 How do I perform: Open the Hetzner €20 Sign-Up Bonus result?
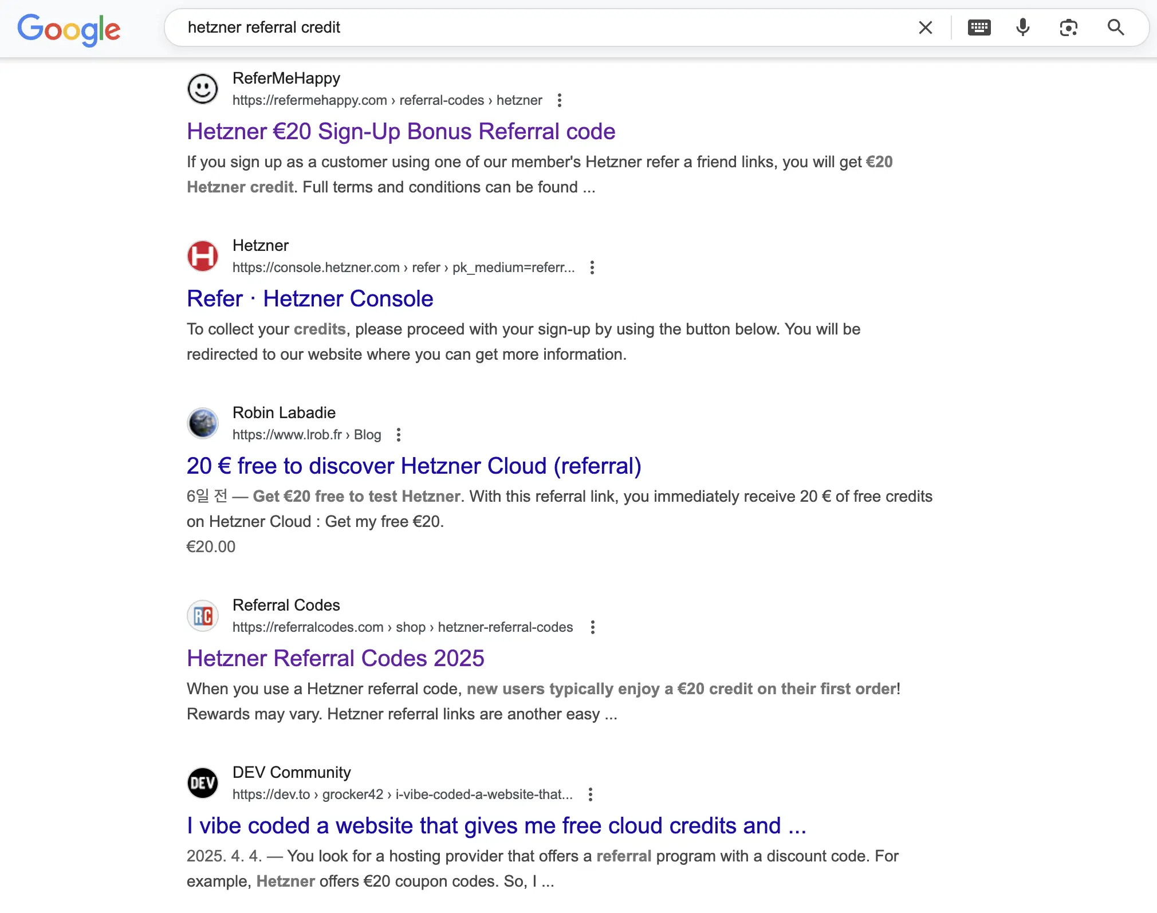tap(400, 131)
